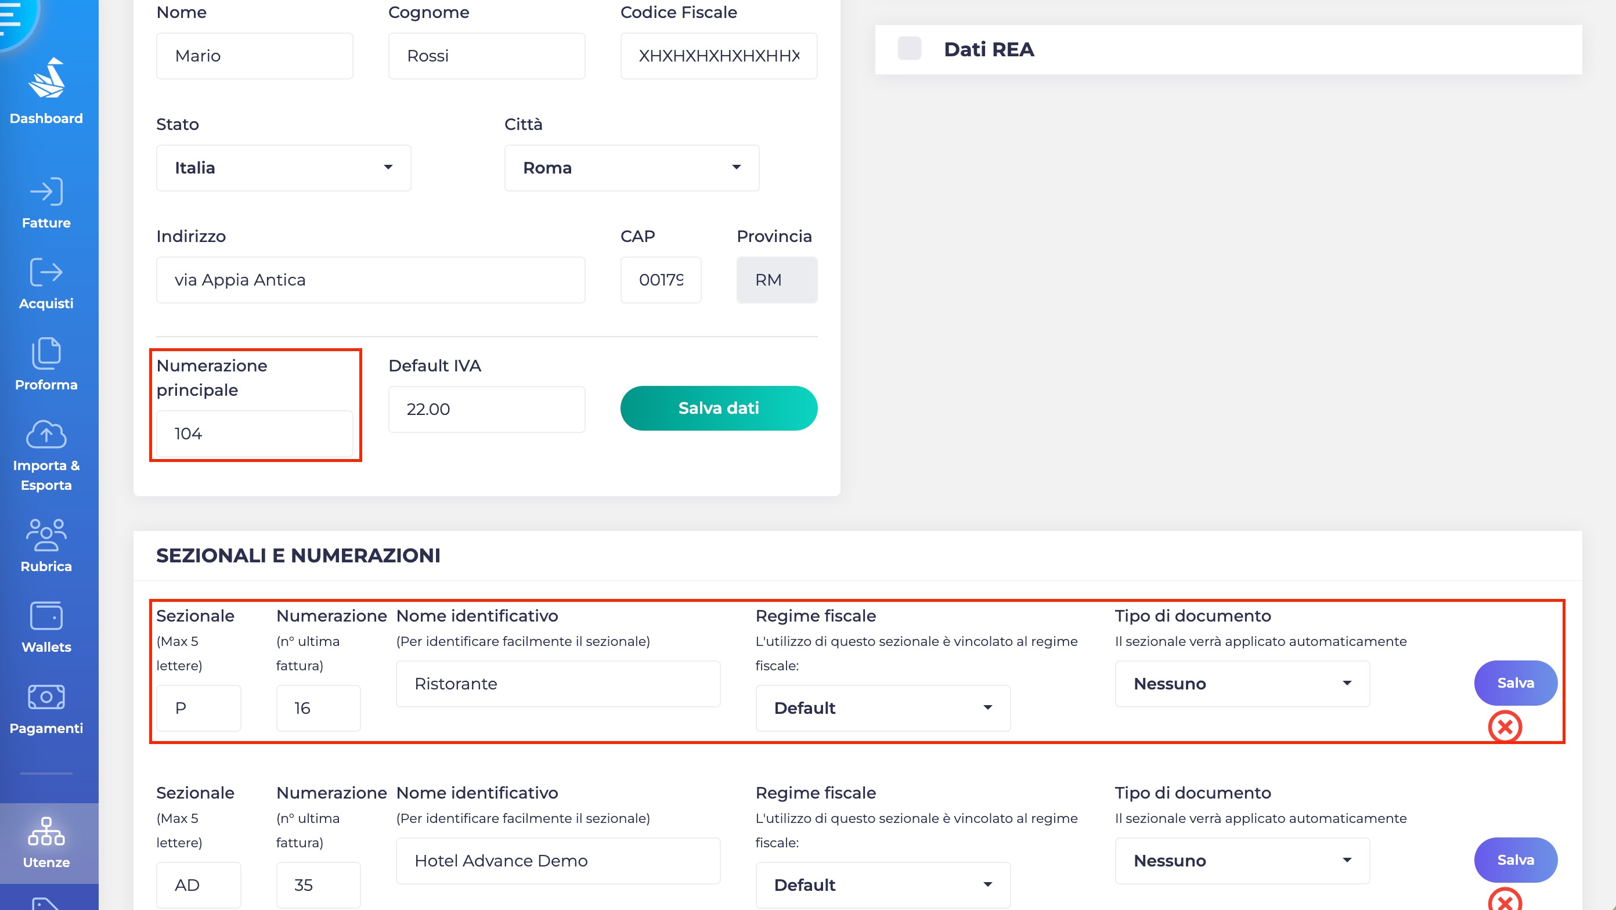This screenshot has width=1616, height=910.
Task: Go to the Fatture section icon
Action: coord(46,192)
